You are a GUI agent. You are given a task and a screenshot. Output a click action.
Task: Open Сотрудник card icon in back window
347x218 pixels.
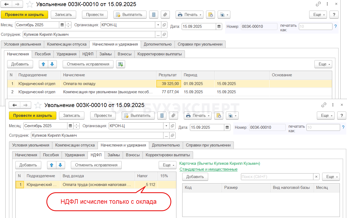pos(164,34)
